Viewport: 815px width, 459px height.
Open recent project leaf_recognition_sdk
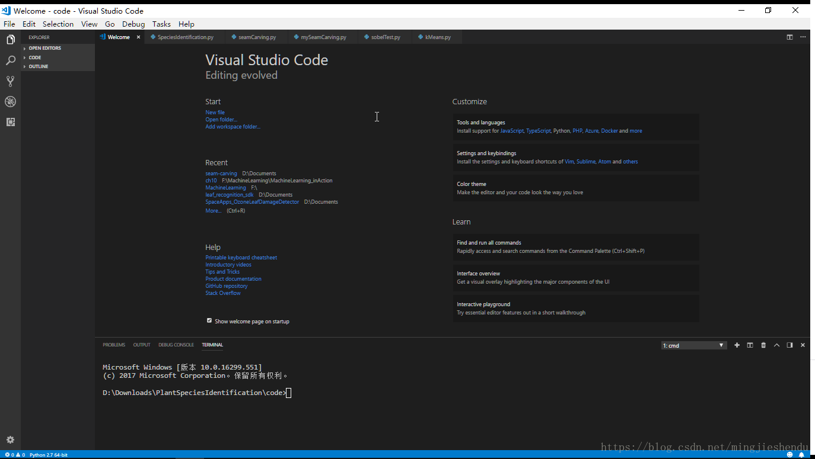229,195
